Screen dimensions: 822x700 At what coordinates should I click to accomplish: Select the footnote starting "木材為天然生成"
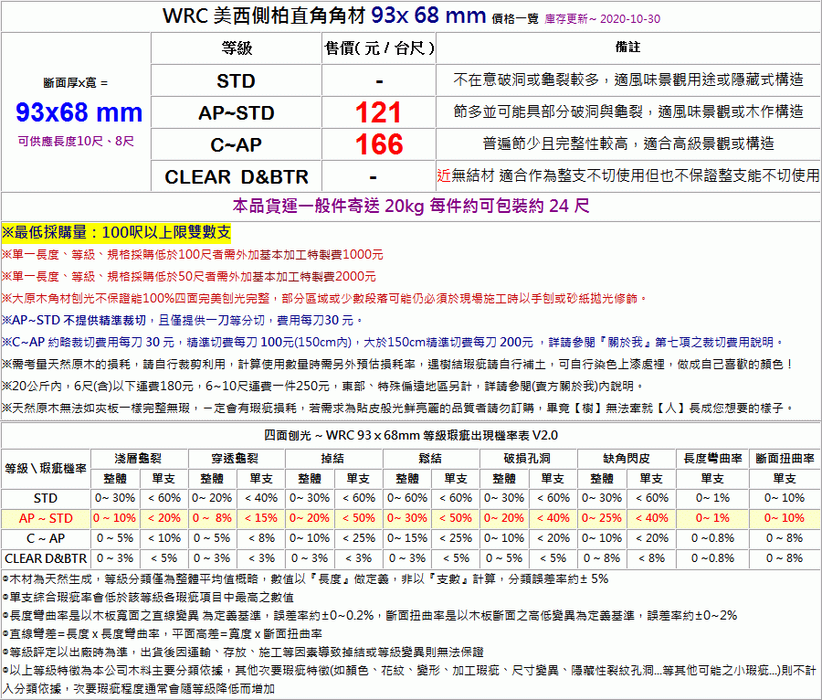point(305,579)
